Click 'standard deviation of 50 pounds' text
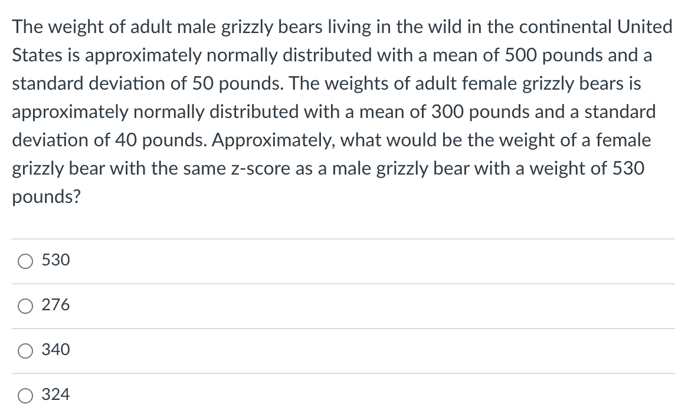The height and width of the screenshot is (420, 688). point(147,83)
